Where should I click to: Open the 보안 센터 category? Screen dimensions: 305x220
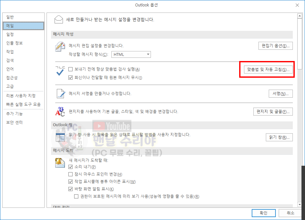[x=23, y=122]
